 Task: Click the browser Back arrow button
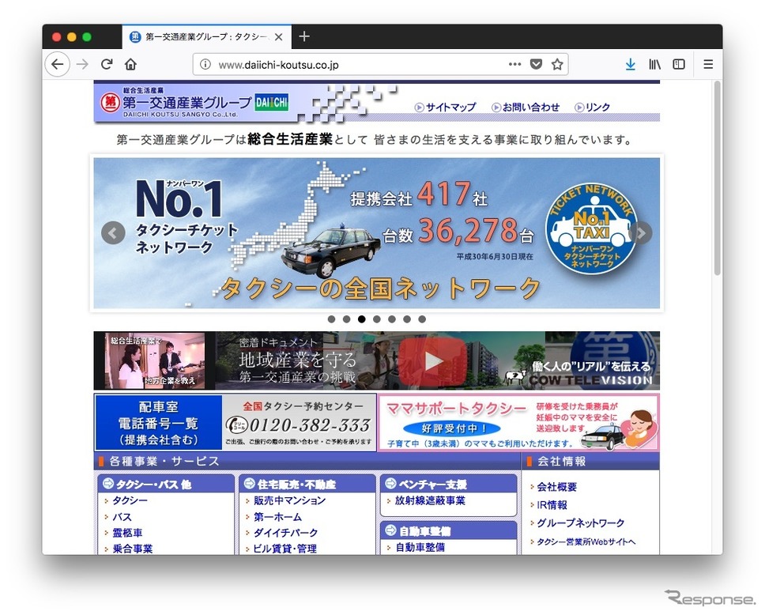58,65
